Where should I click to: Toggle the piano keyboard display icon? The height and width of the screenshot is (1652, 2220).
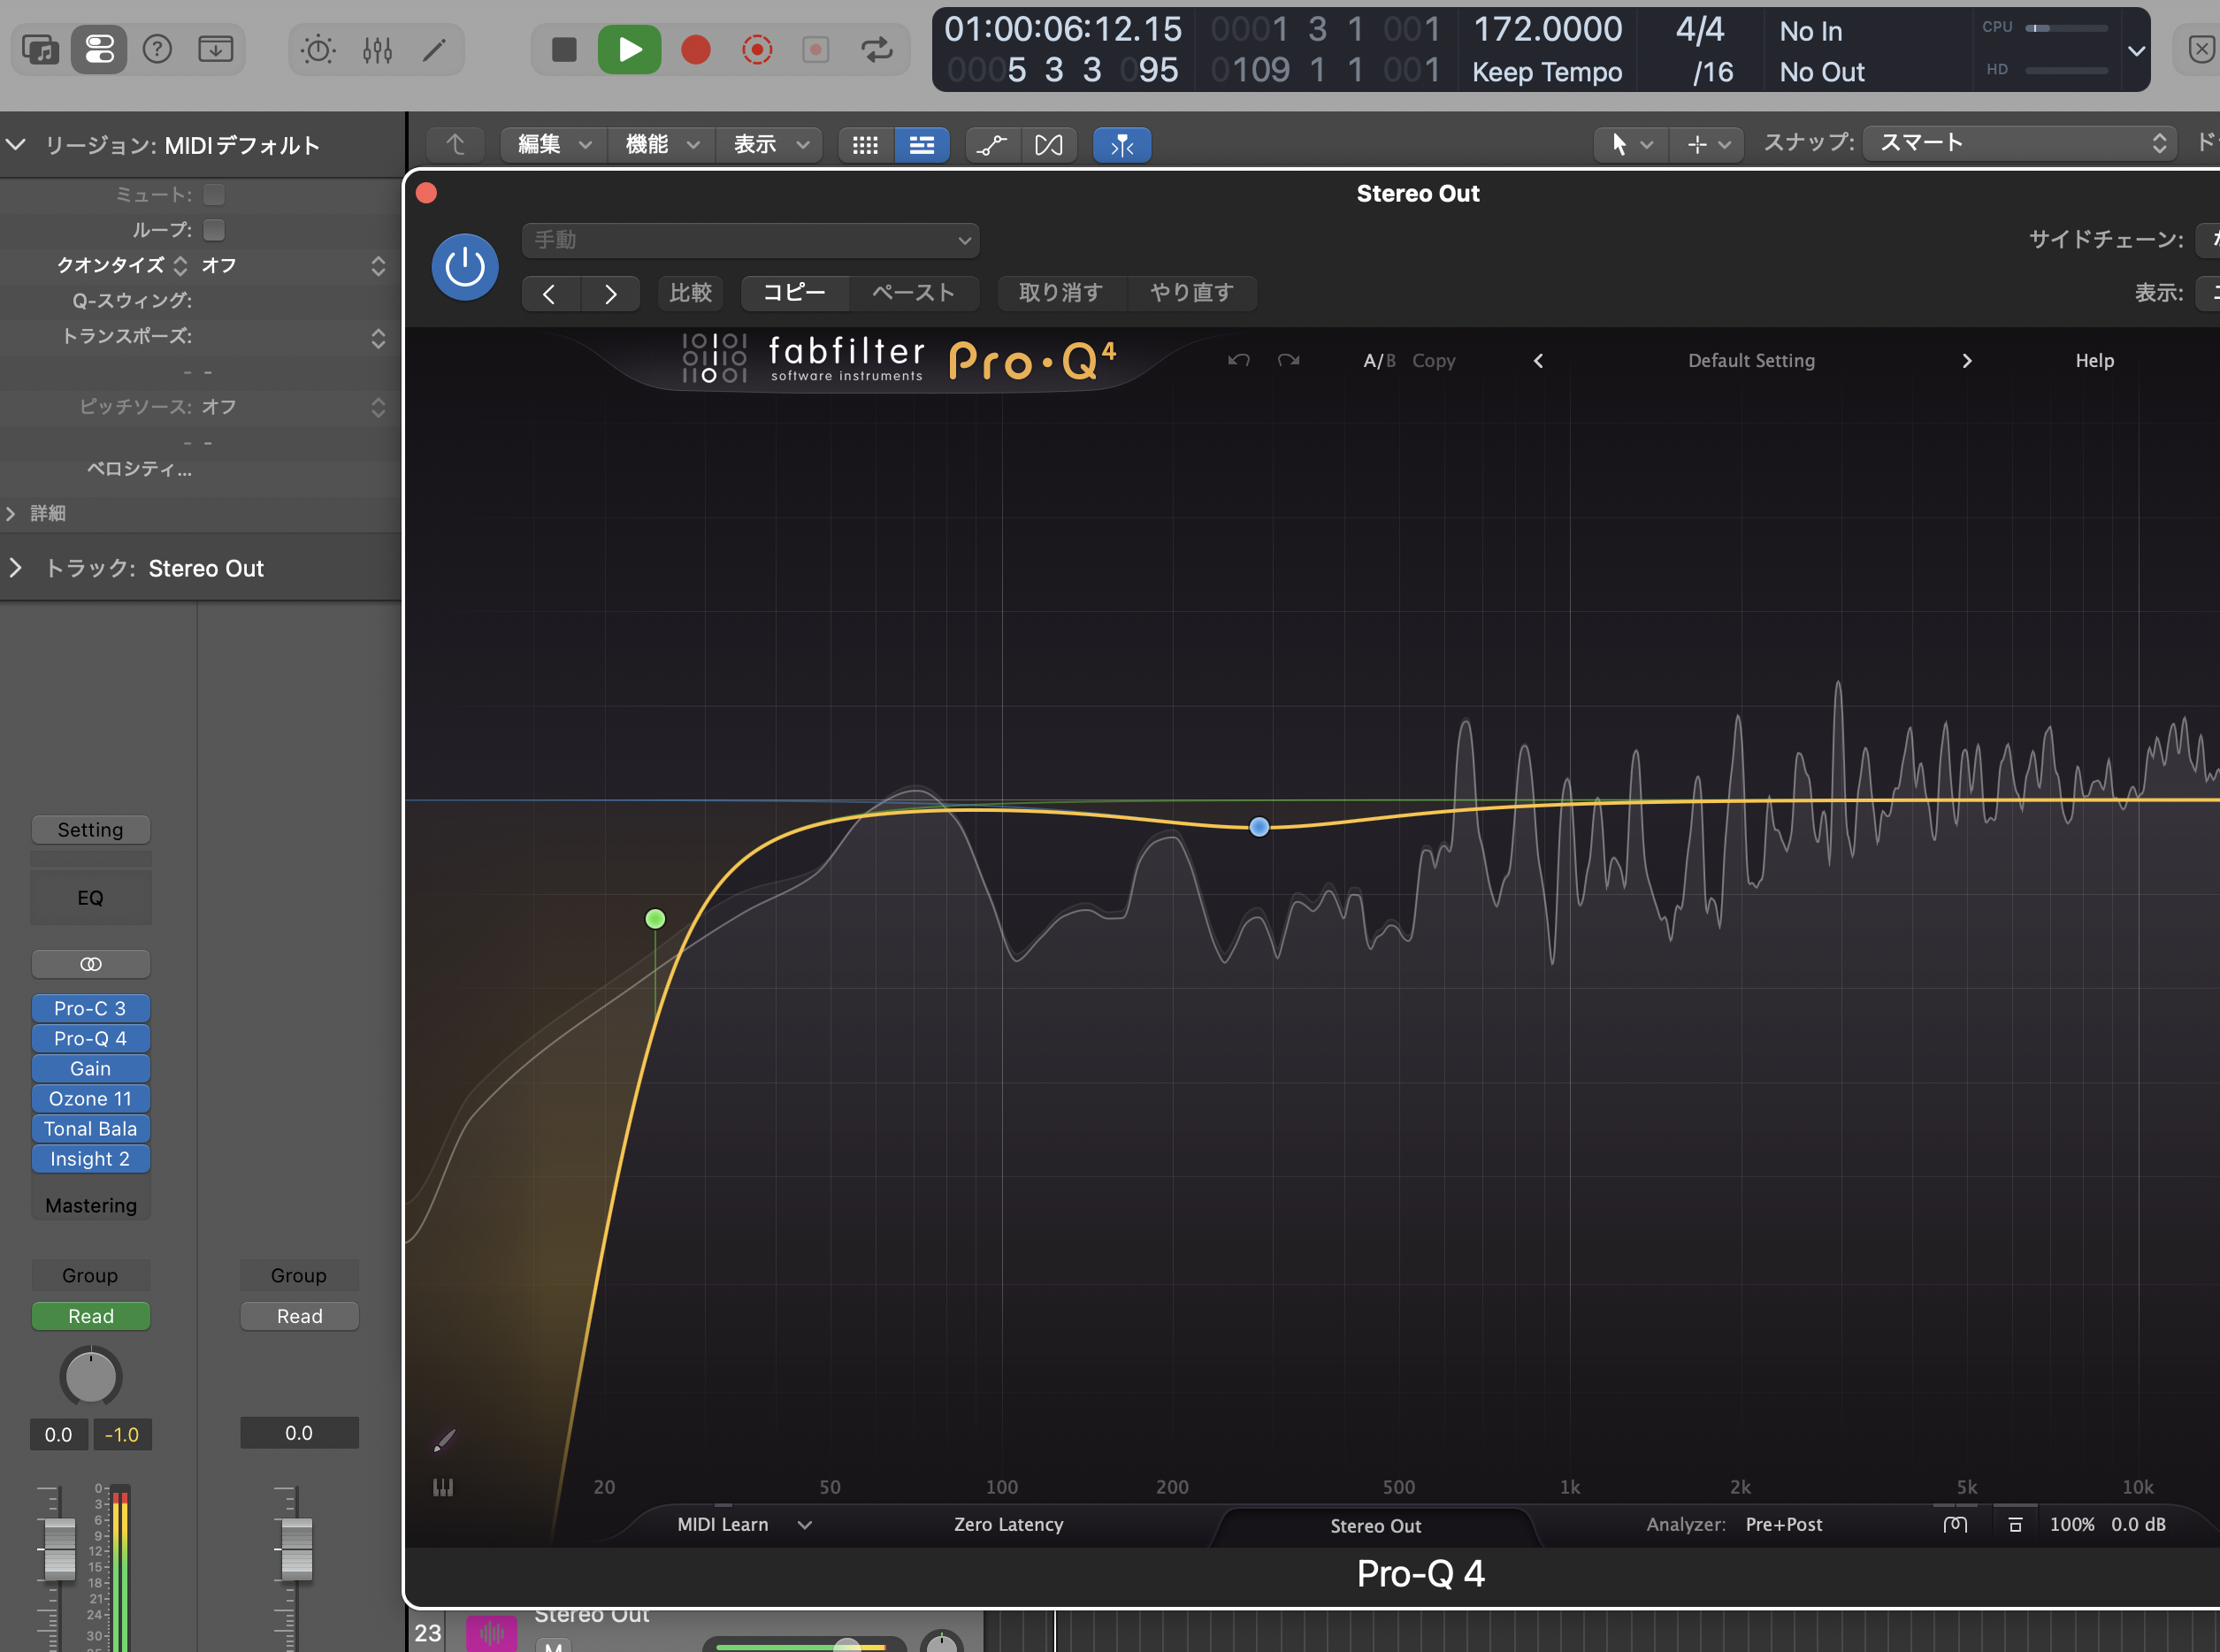443,1488
